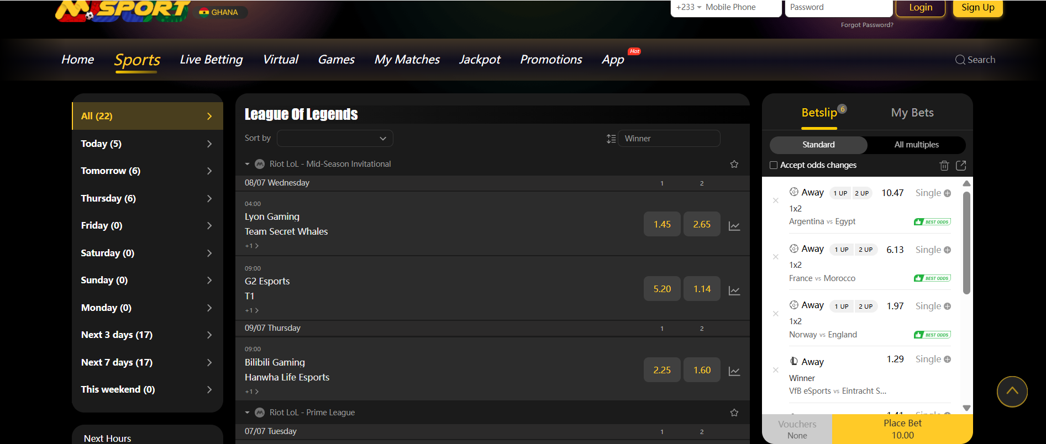Click the Sign Up button
The image size is (1046, 444).
point(978,8)
